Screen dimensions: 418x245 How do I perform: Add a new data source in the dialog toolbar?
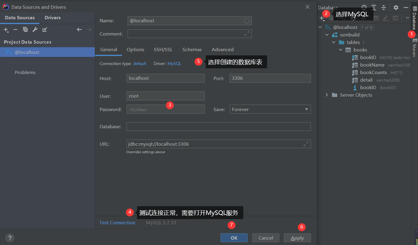tap(6, 29)
